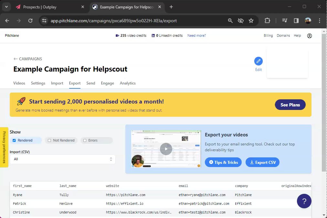This screenshot has width=327, height=218.
Task: Open the Help link
Action: tap(297, 35)
